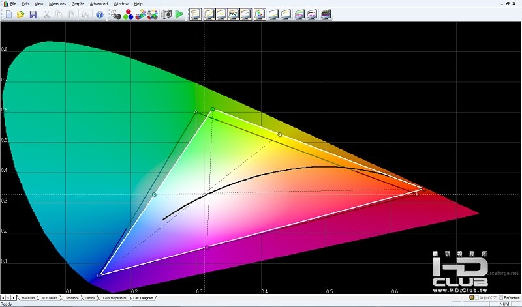The height and width of the screenshot is (307, 522).
Task: Click the Copy icon in toolbar
Action: click(59, 14)
